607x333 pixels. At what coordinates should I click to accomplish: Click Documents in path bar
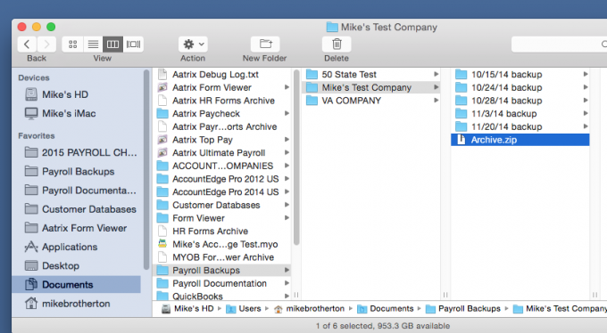click(x=386, y=309)
